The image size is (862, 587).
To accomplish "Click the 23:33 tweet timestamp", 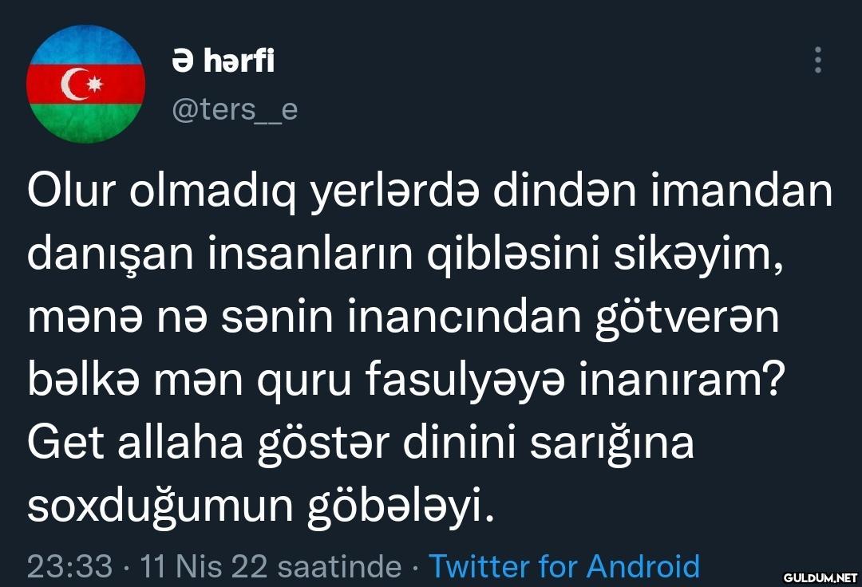I will (x=69, y=566).
